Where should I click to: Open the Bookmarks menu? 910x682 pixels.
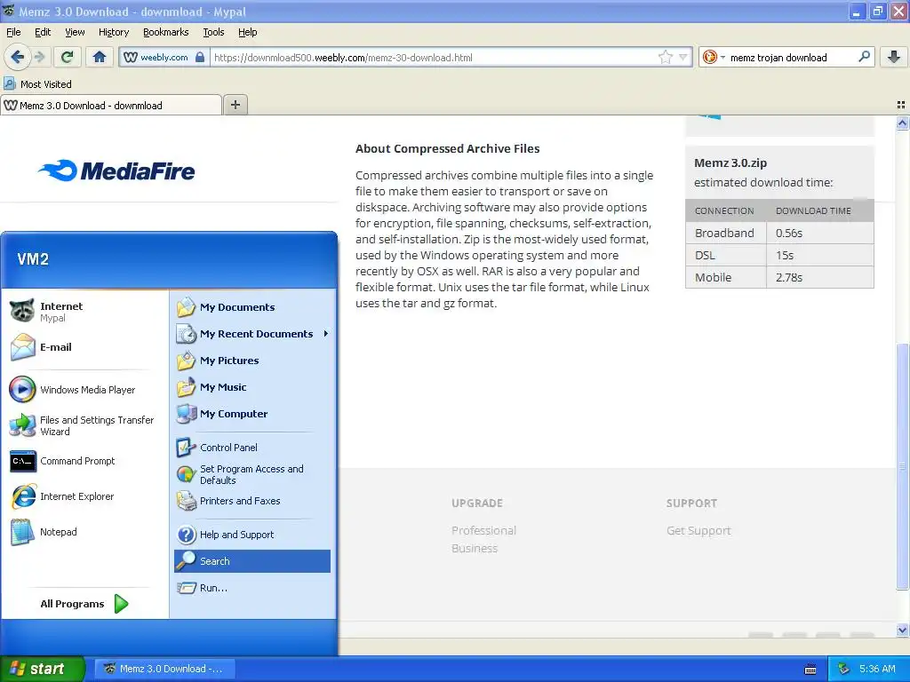(165, 32)
